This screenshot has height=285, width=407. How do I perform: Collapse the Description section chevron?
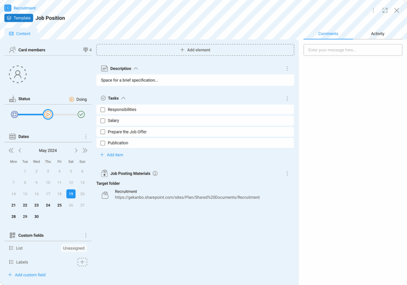pos(136,69)
